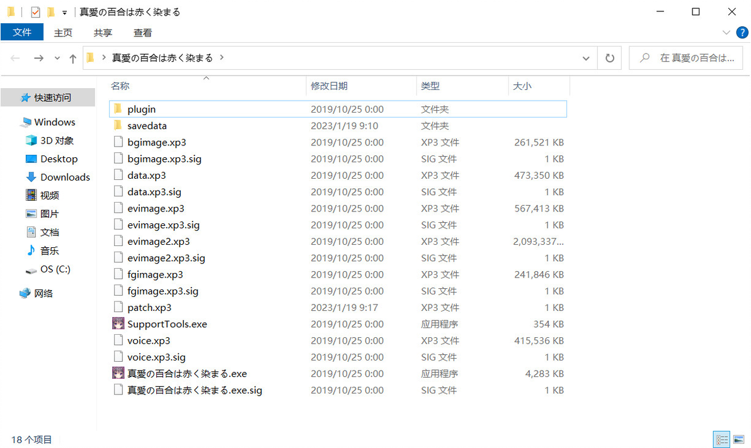Click the search box for this folder
Viewport: 751px width, 448px height.
tap(686, 58)
